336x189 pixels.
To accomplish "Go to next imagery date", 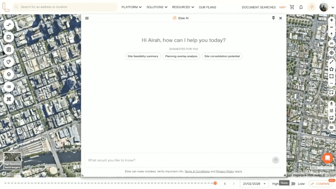I will click(x=234, y=184).
